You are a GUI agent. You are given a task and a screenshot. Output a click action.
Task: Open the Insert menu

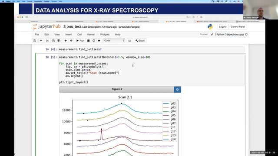coord(69,35)
